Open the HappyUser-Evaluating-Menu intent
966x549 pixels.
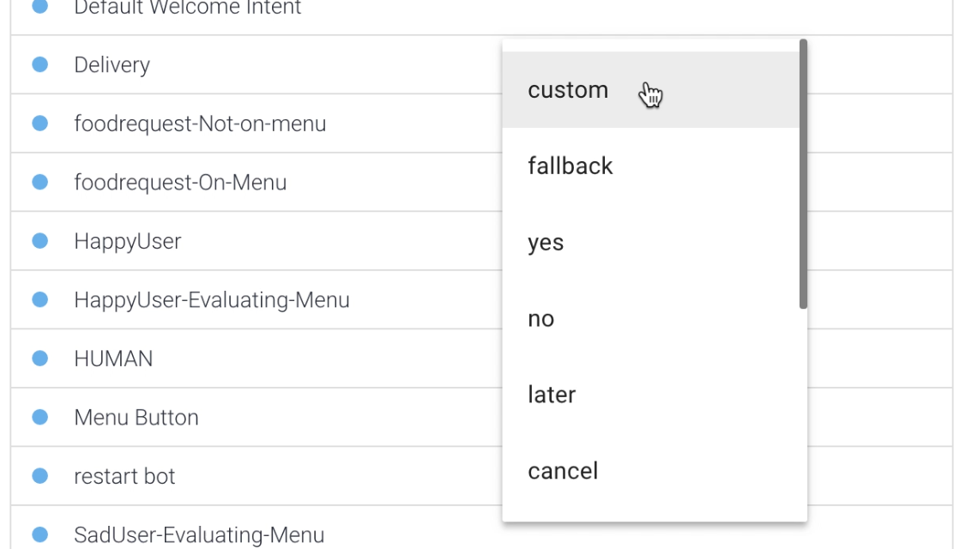211,300
